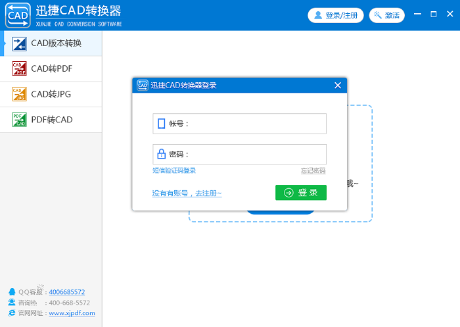Viewport: 460px width, 327px height.
Task: Switch to the CAD转JPG tab
Action: [51, 94]
